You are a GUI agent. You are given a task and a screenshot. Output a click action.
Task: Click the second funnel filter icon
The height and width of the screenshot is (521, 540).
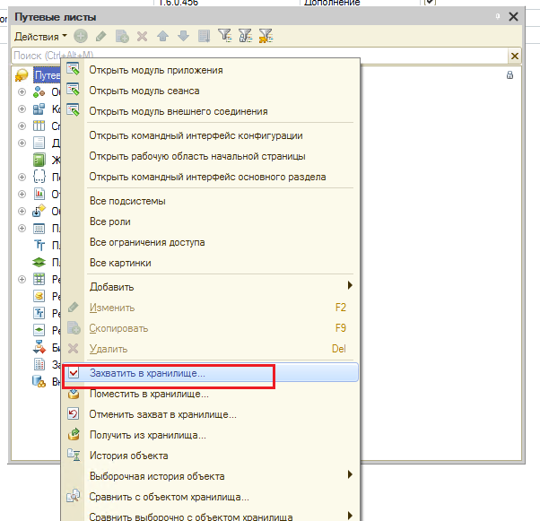(245, 36)
